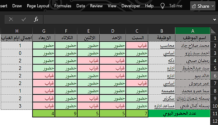218x125 pixels.
Task: Click job cell 'محاسب'
Action: click(162, 45)
